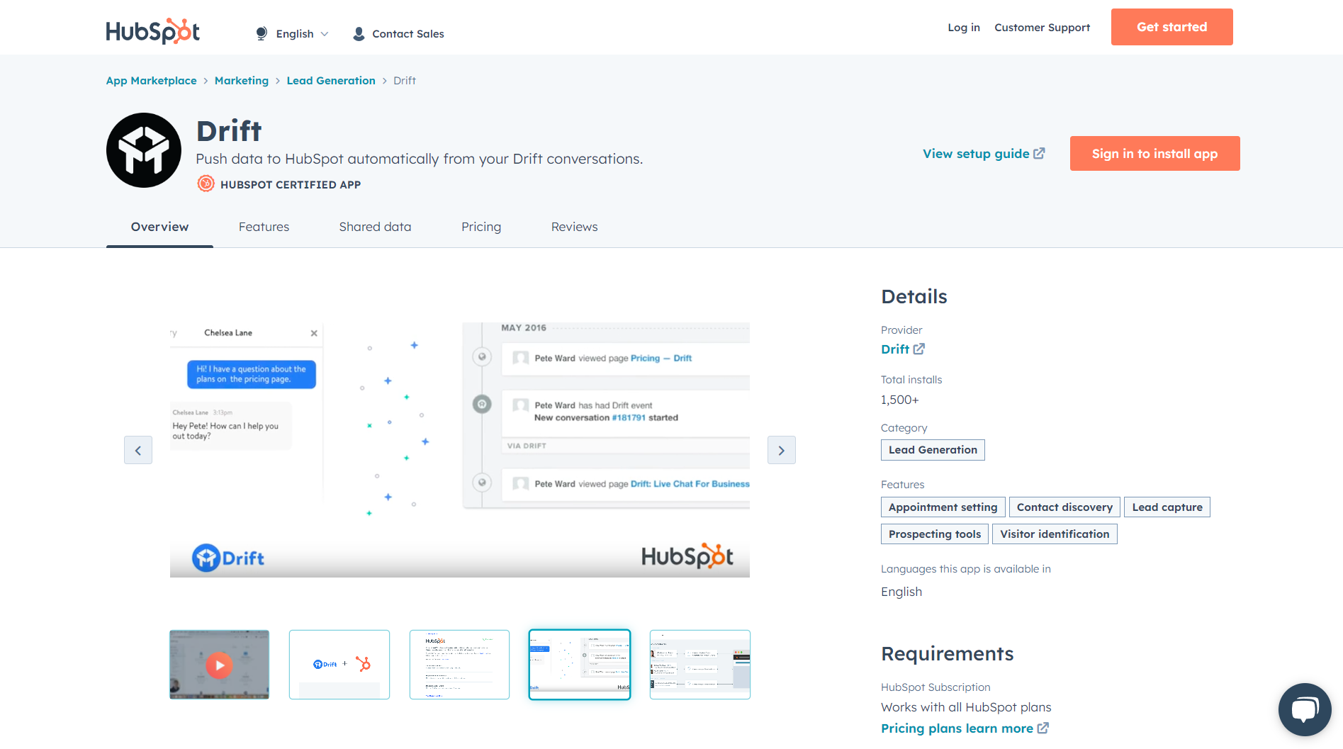
Task: Select the Drift plus HubSpot thumbnail
Action: (339, 665)
